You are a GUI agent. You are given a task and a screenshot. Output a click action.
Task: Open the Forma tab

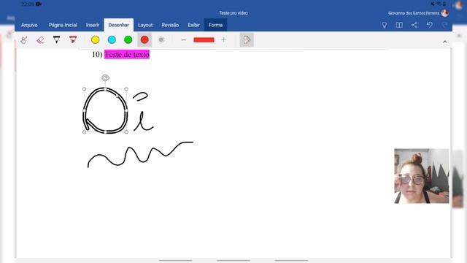[216, 25]
